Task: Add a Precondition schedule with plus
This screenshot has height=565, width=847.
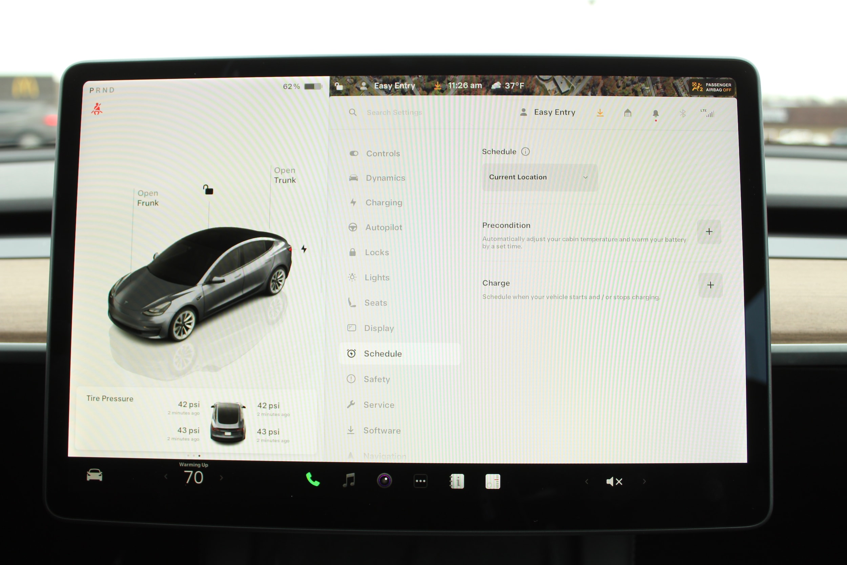Action: click(709, 232)
